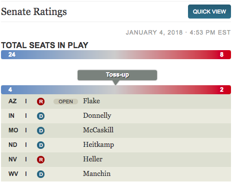The image size is (234, 186).
Task: Open Heller's race row
Action: 116,159
